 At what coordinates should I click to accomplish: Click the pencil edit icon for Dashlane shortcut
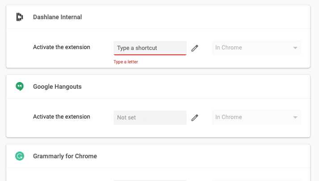click(x=194, y=48)
